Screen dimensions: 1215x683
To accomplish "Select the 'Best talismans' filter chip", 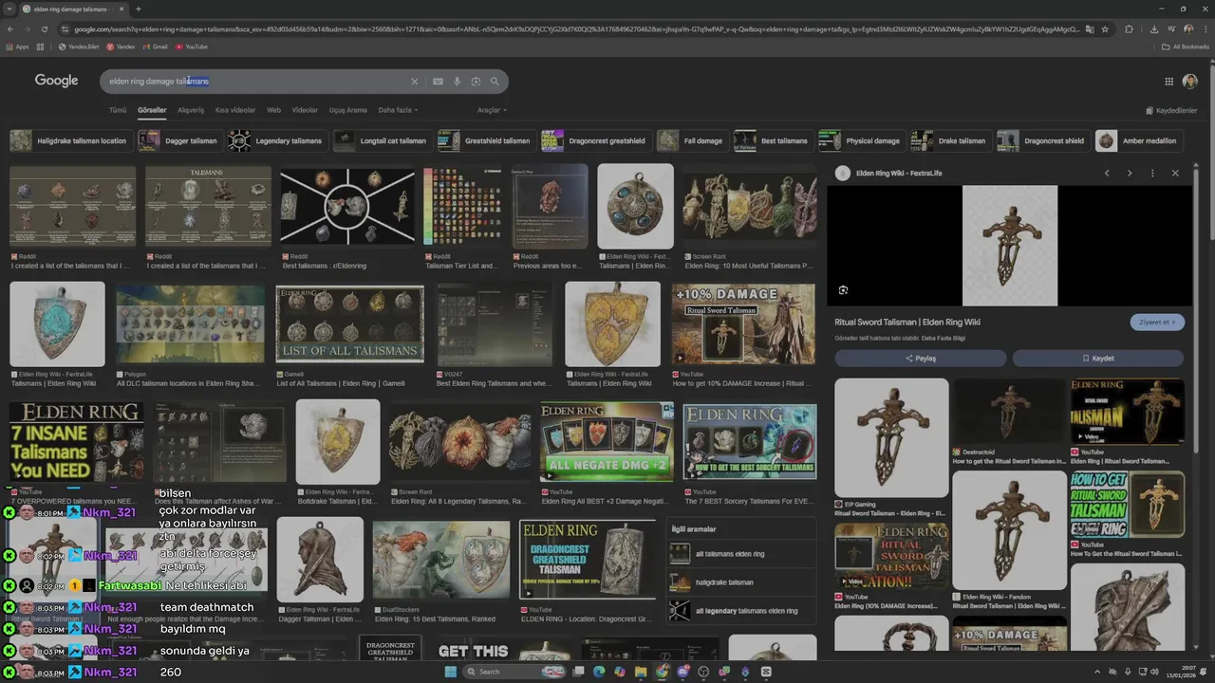I will [772, 141].
